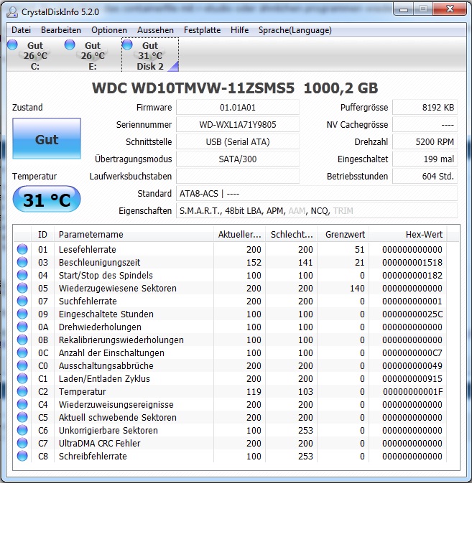Open the Sprache(Language) menu
Image resolution: width=472 pixels, height=542 pixels.
(x=295, y=30)
